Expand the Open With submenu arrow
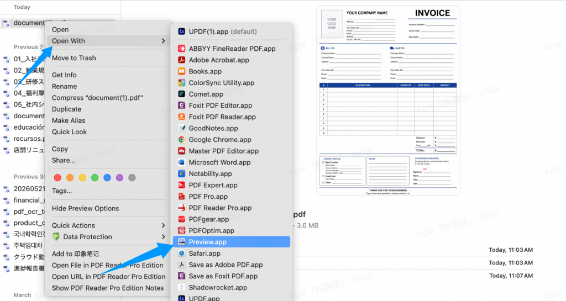This screenshot has width=566, height=301. 163,41
